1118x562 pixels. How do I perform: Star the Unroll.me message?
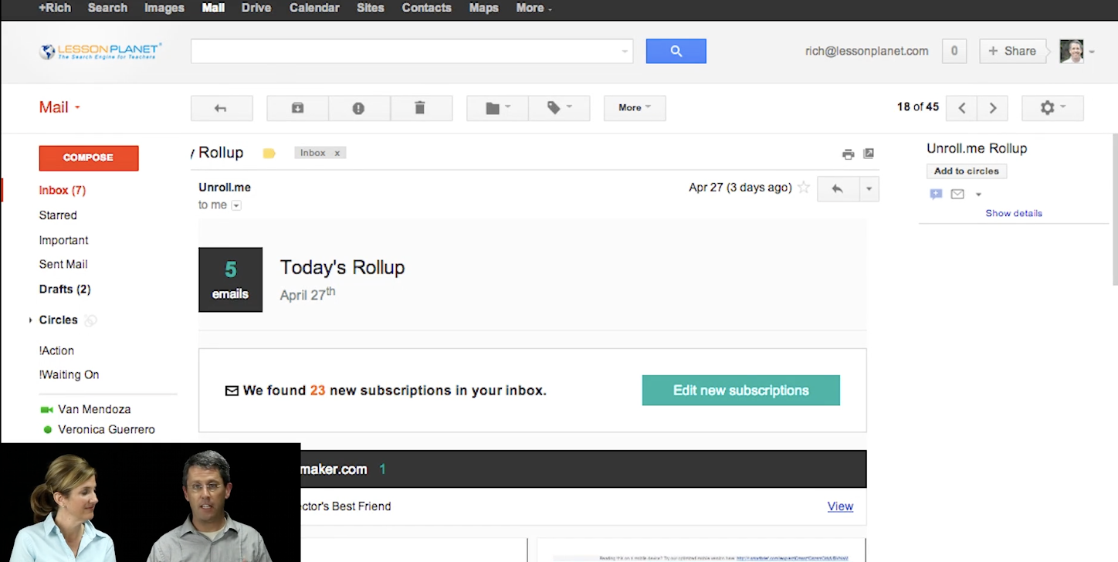pyautogui.click(x=804, y=187)
